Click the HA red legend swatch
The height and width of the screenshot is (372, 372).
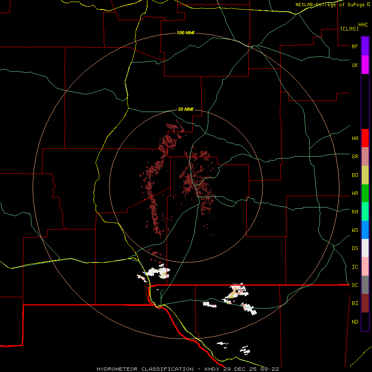click(x=365, y=138)
